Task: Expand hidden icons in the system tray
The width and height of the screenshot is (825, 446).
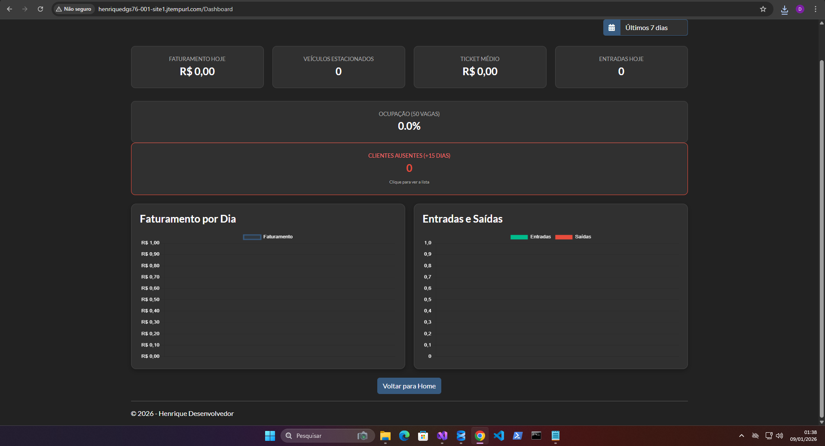Action: (x=741, y=436)
